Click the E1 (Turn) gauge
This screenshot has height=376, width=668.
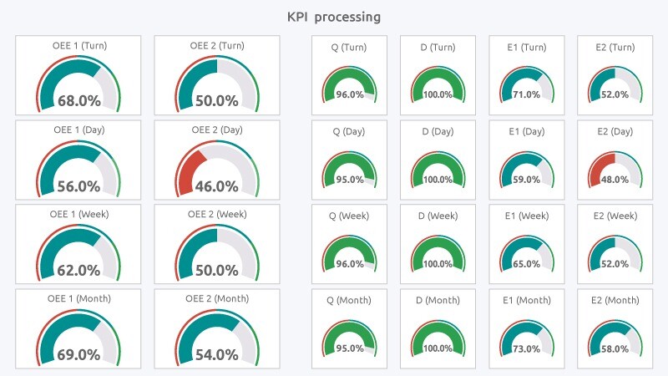pos(527,84)
